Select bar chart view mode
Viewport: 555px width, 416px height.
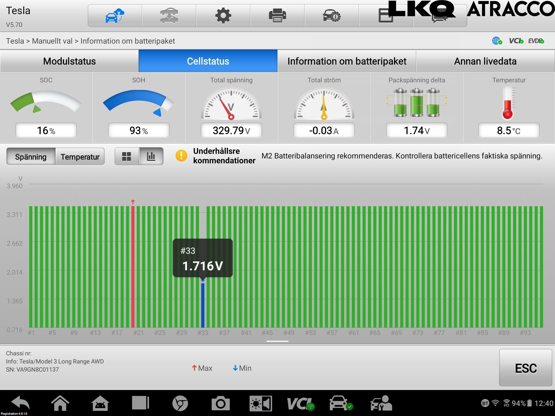[x=151, y=156]
